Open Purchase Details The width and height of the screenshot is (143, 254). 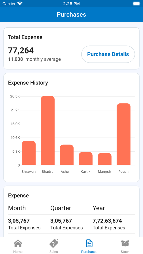click(x=108, y=54)
